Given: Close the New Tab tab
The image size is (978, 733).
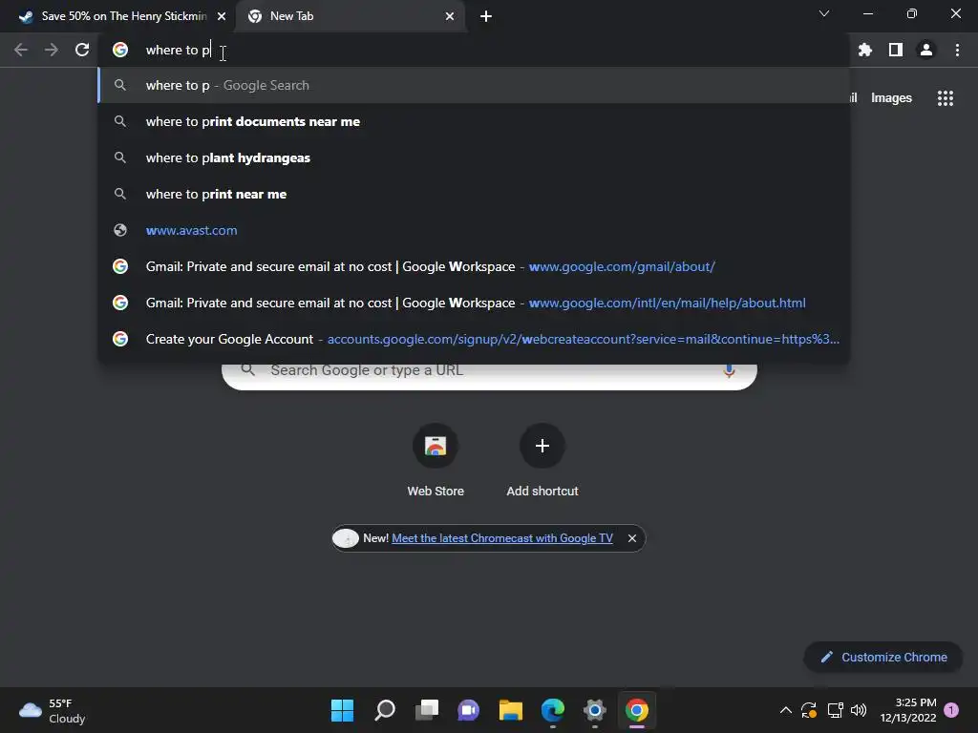Looking at the screenshot, I should point(450,16).
